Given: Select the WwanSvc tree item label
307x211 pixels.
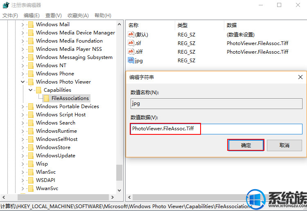Looking at the screenshot, I should pos(47,188).
